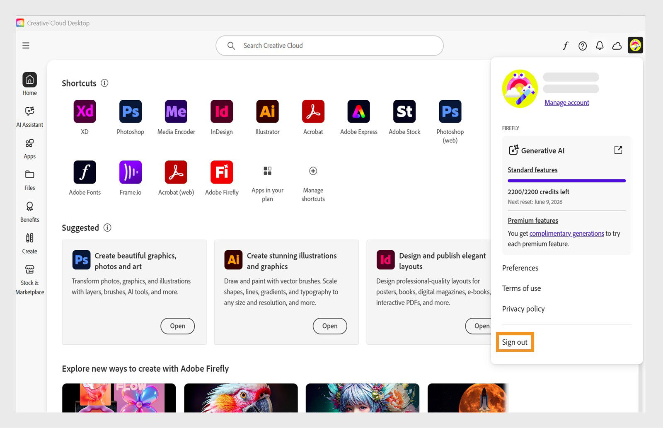Open Create section in sidebar
This screenshot has height=428, width=663.
click(29, 243)
